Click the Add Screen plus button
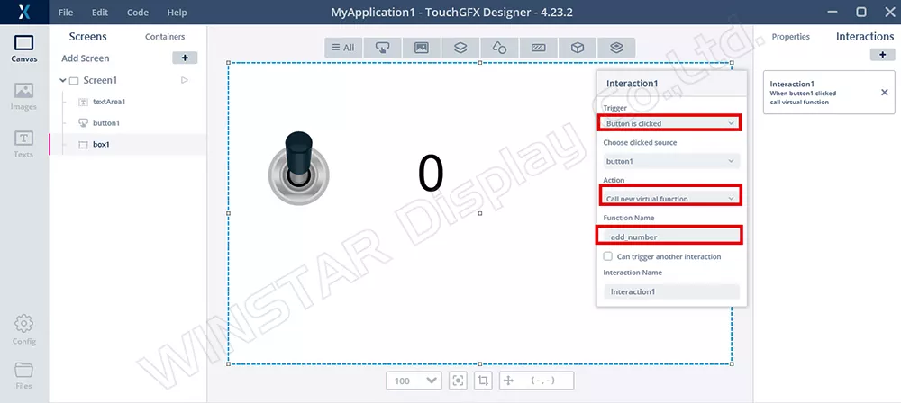Image resolution: width=901 pixels, height=403 pixels. click(185, 58)
